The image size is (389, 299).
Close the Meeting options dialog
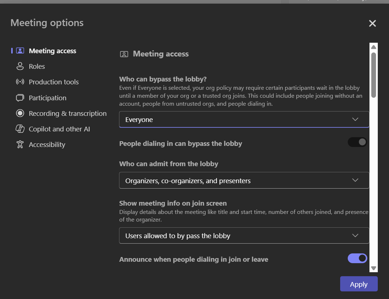point(372,23)
